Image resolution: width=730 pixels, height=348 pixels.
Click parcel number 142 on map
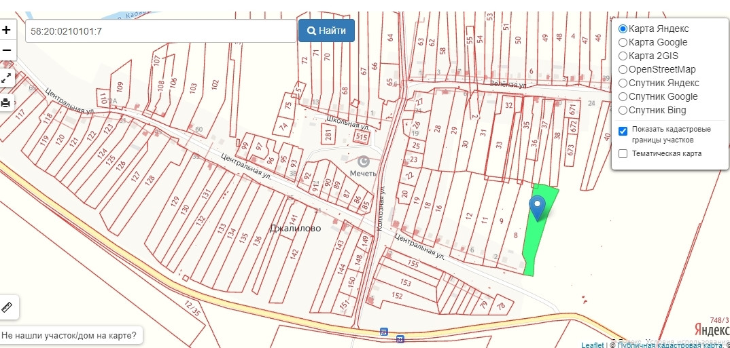[x=294, y=254]
